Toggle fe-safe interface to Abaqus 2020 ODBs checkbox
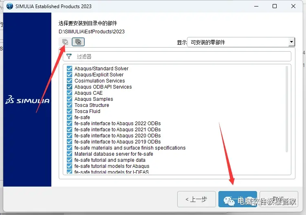The height and width of the screenshot is (215, 306). [x=70, y=136]
